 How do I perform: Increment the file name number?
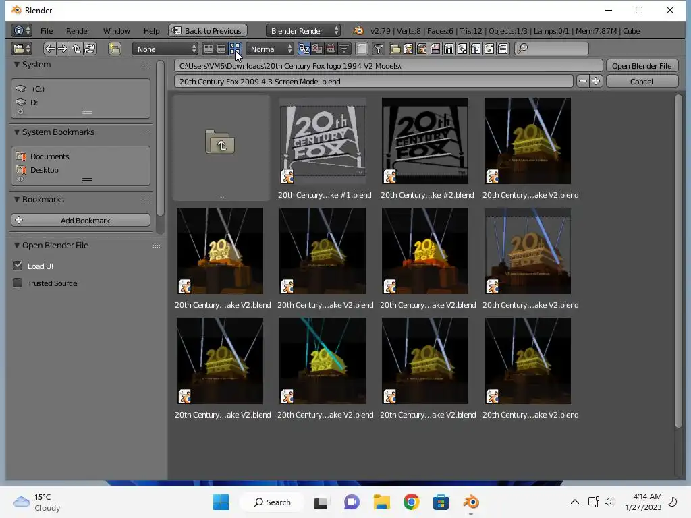596,81
